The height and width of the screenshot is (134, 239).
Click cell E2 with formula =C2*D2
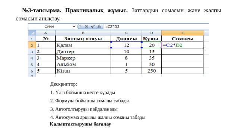[x=183, y=45]
